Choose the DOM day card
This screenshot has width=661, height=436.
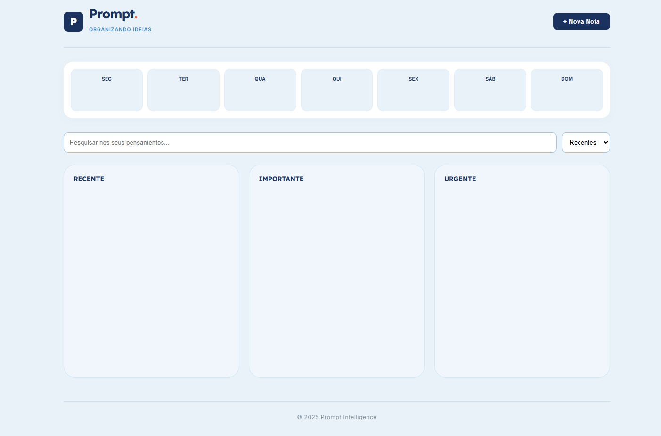pyautogui.click(x=567, y=90)
